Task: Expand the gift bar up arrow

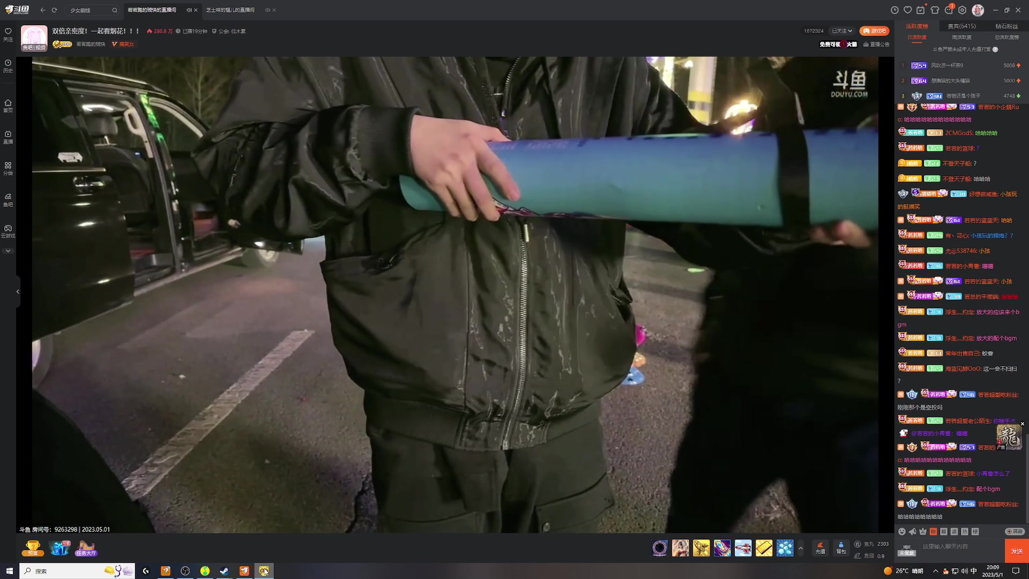Action: 801,548
